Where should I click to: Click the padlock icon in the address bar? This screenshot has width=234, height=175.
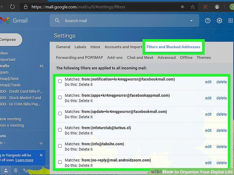(26, 7)
